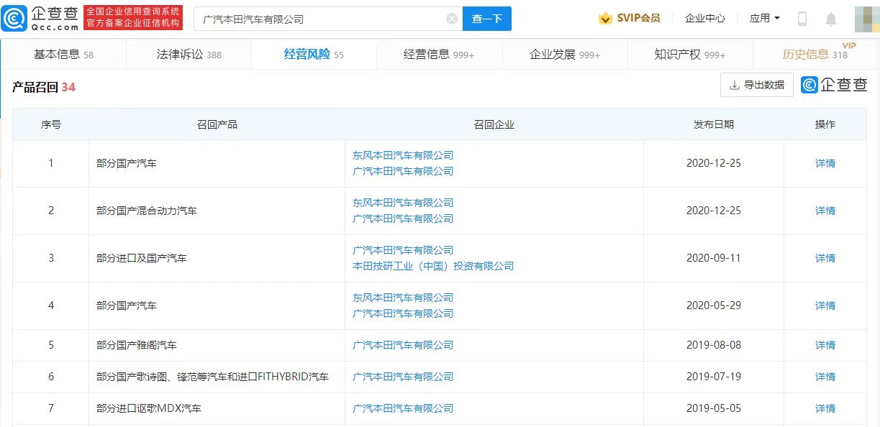Image resolution: width=880 pixels, height=427 pixels.
Task: Switch to the 知识产权 tab
Action: tap(689, 54)
